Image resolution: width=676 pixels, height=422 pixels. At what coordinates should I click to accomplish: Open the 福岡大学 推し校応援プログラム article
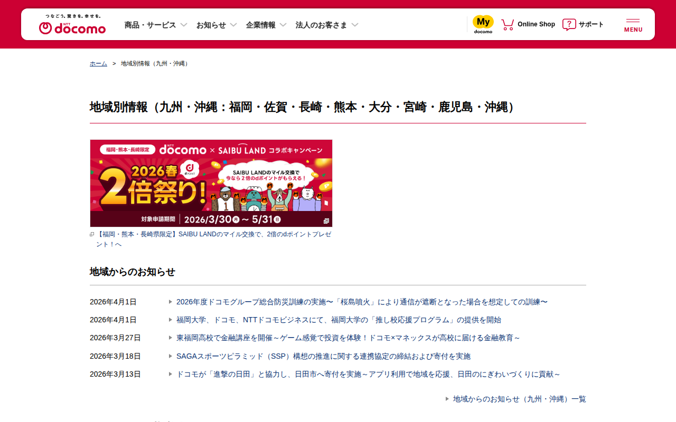pyautogui.click(x=339, y=320)
